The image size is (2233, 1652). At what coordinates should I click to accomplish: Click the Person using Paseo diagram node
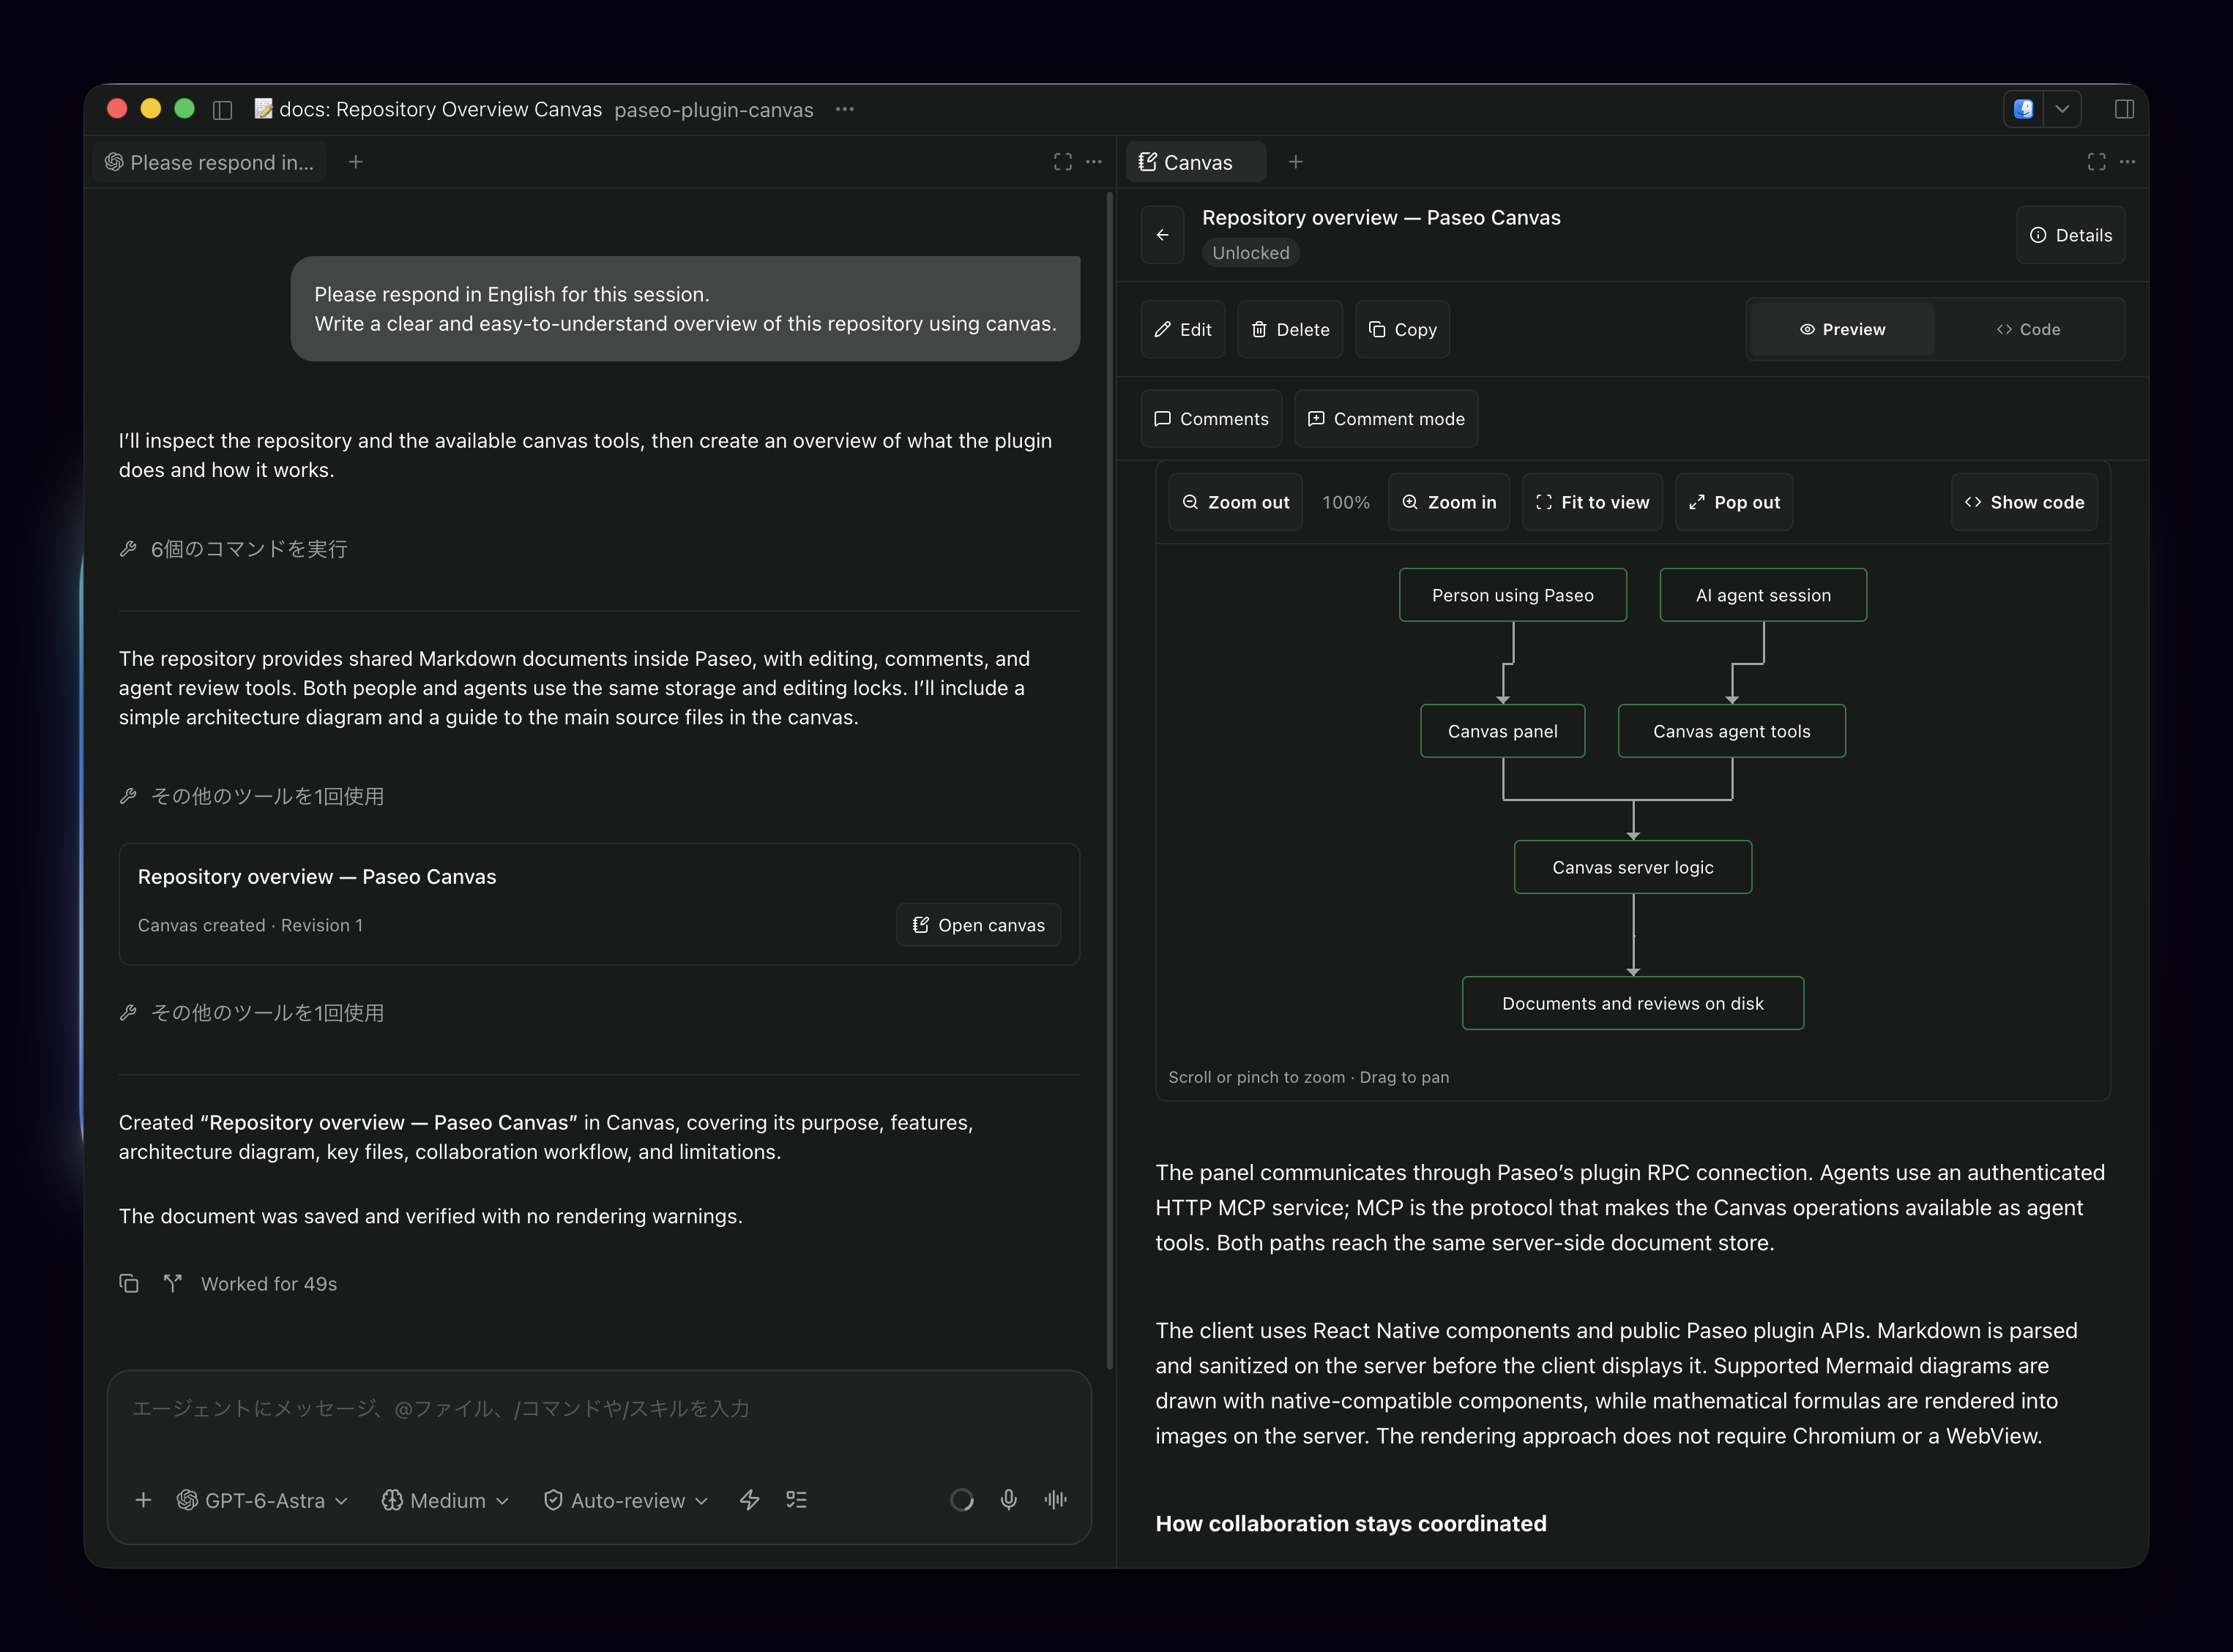1513,595
